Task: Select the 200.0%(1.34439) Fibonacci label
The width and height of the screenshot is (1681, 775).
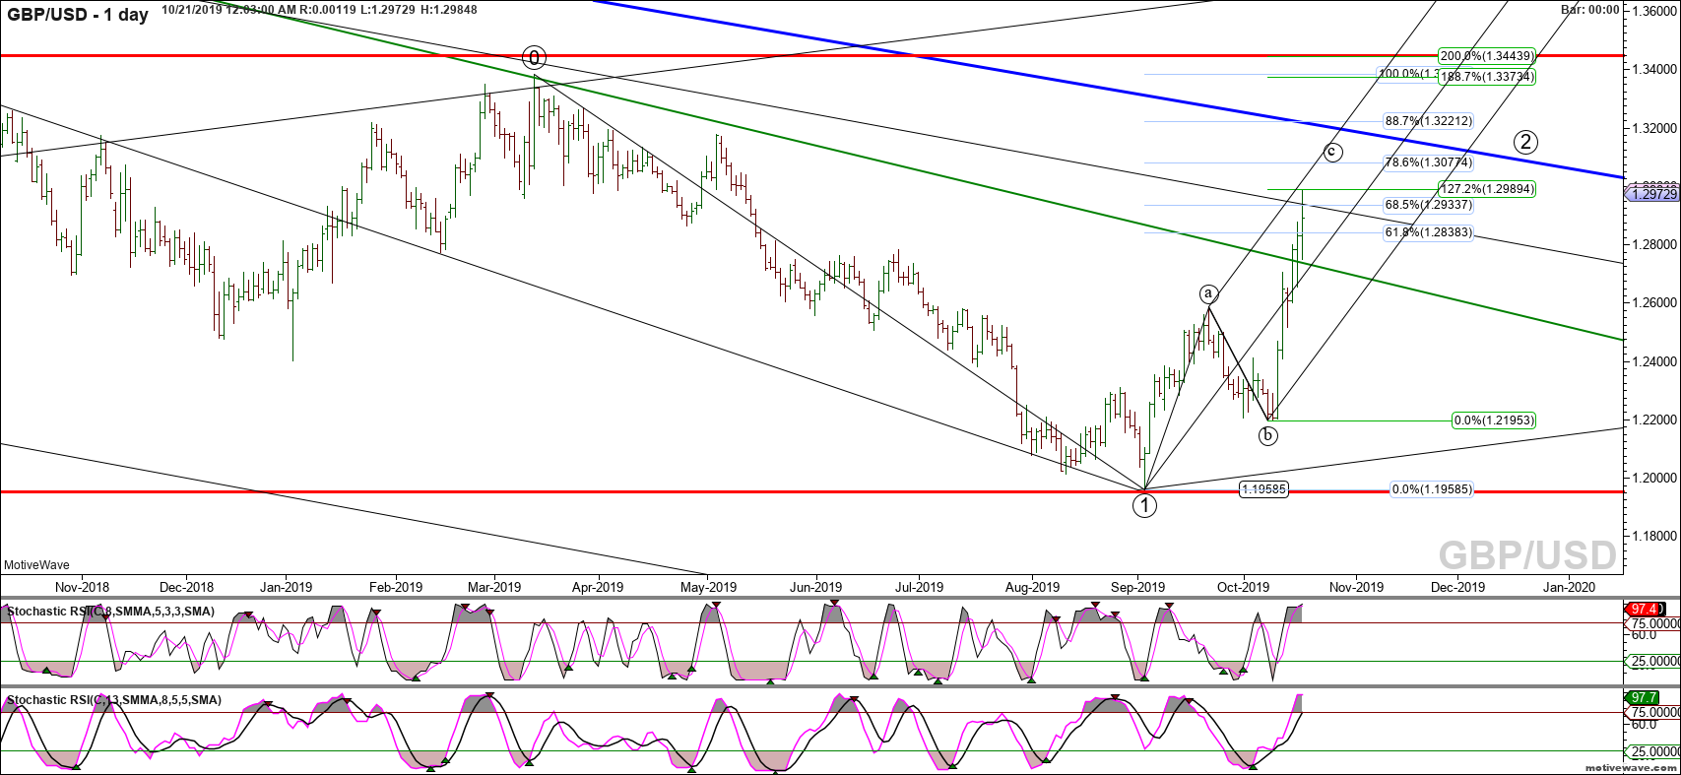Action: click(1486, 56)
